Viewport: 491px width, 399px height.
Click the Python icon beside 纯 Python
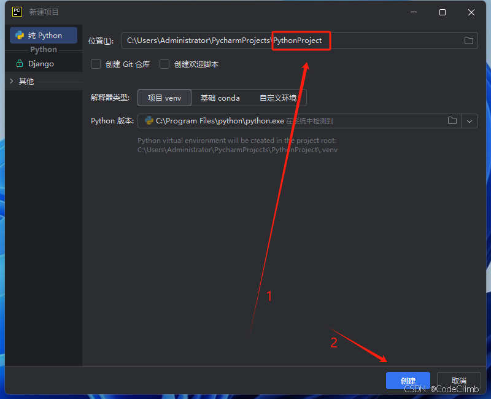pyautogui.click(x=20, y=35)
